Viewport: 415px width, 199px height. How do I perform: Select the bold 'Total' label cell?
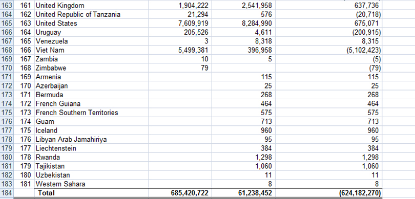[91, 193]
